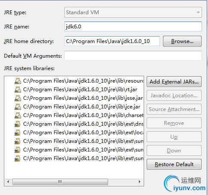Click the jar icon beside the jsse.jar entry
The image size is (208, 195).
[18, 98]
